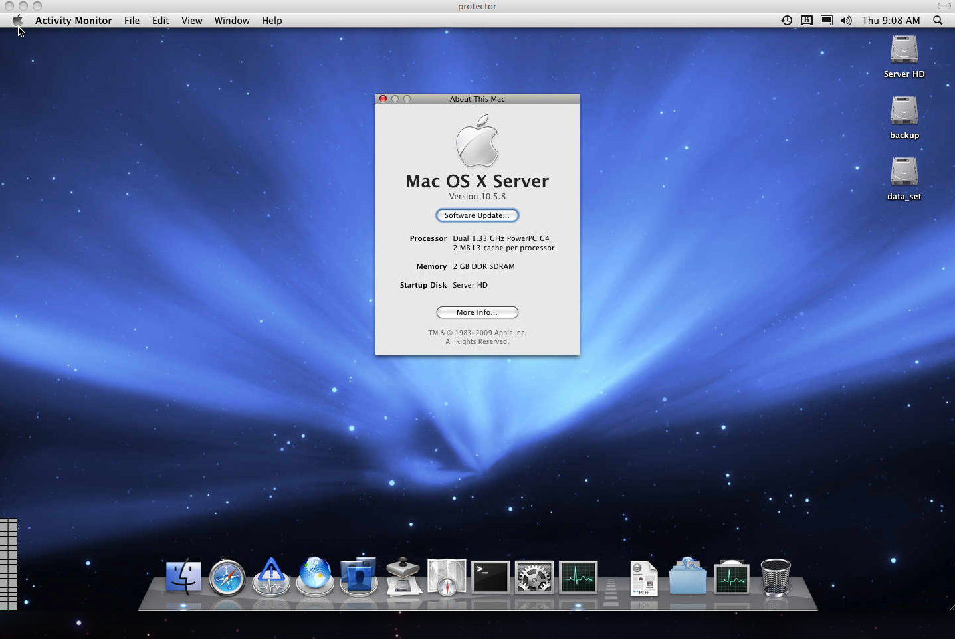Open the File menu
Image resolution: width=955 pixels, height=639 pixels.
pos(132,20)
